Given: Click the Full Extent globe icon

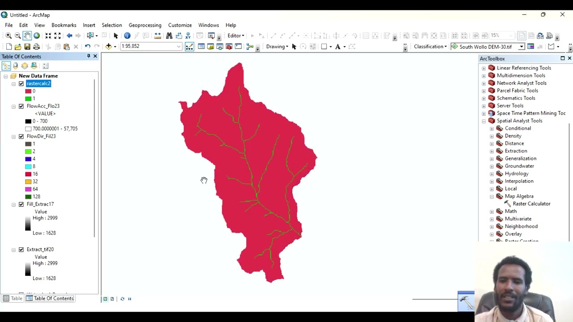Looking at the screenshot, I should pos(37,36).
